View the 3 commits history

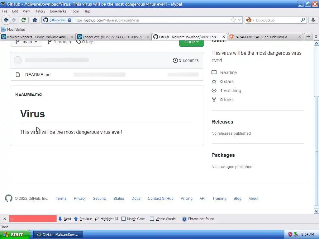pyautogui.click(x=186, y=60)
